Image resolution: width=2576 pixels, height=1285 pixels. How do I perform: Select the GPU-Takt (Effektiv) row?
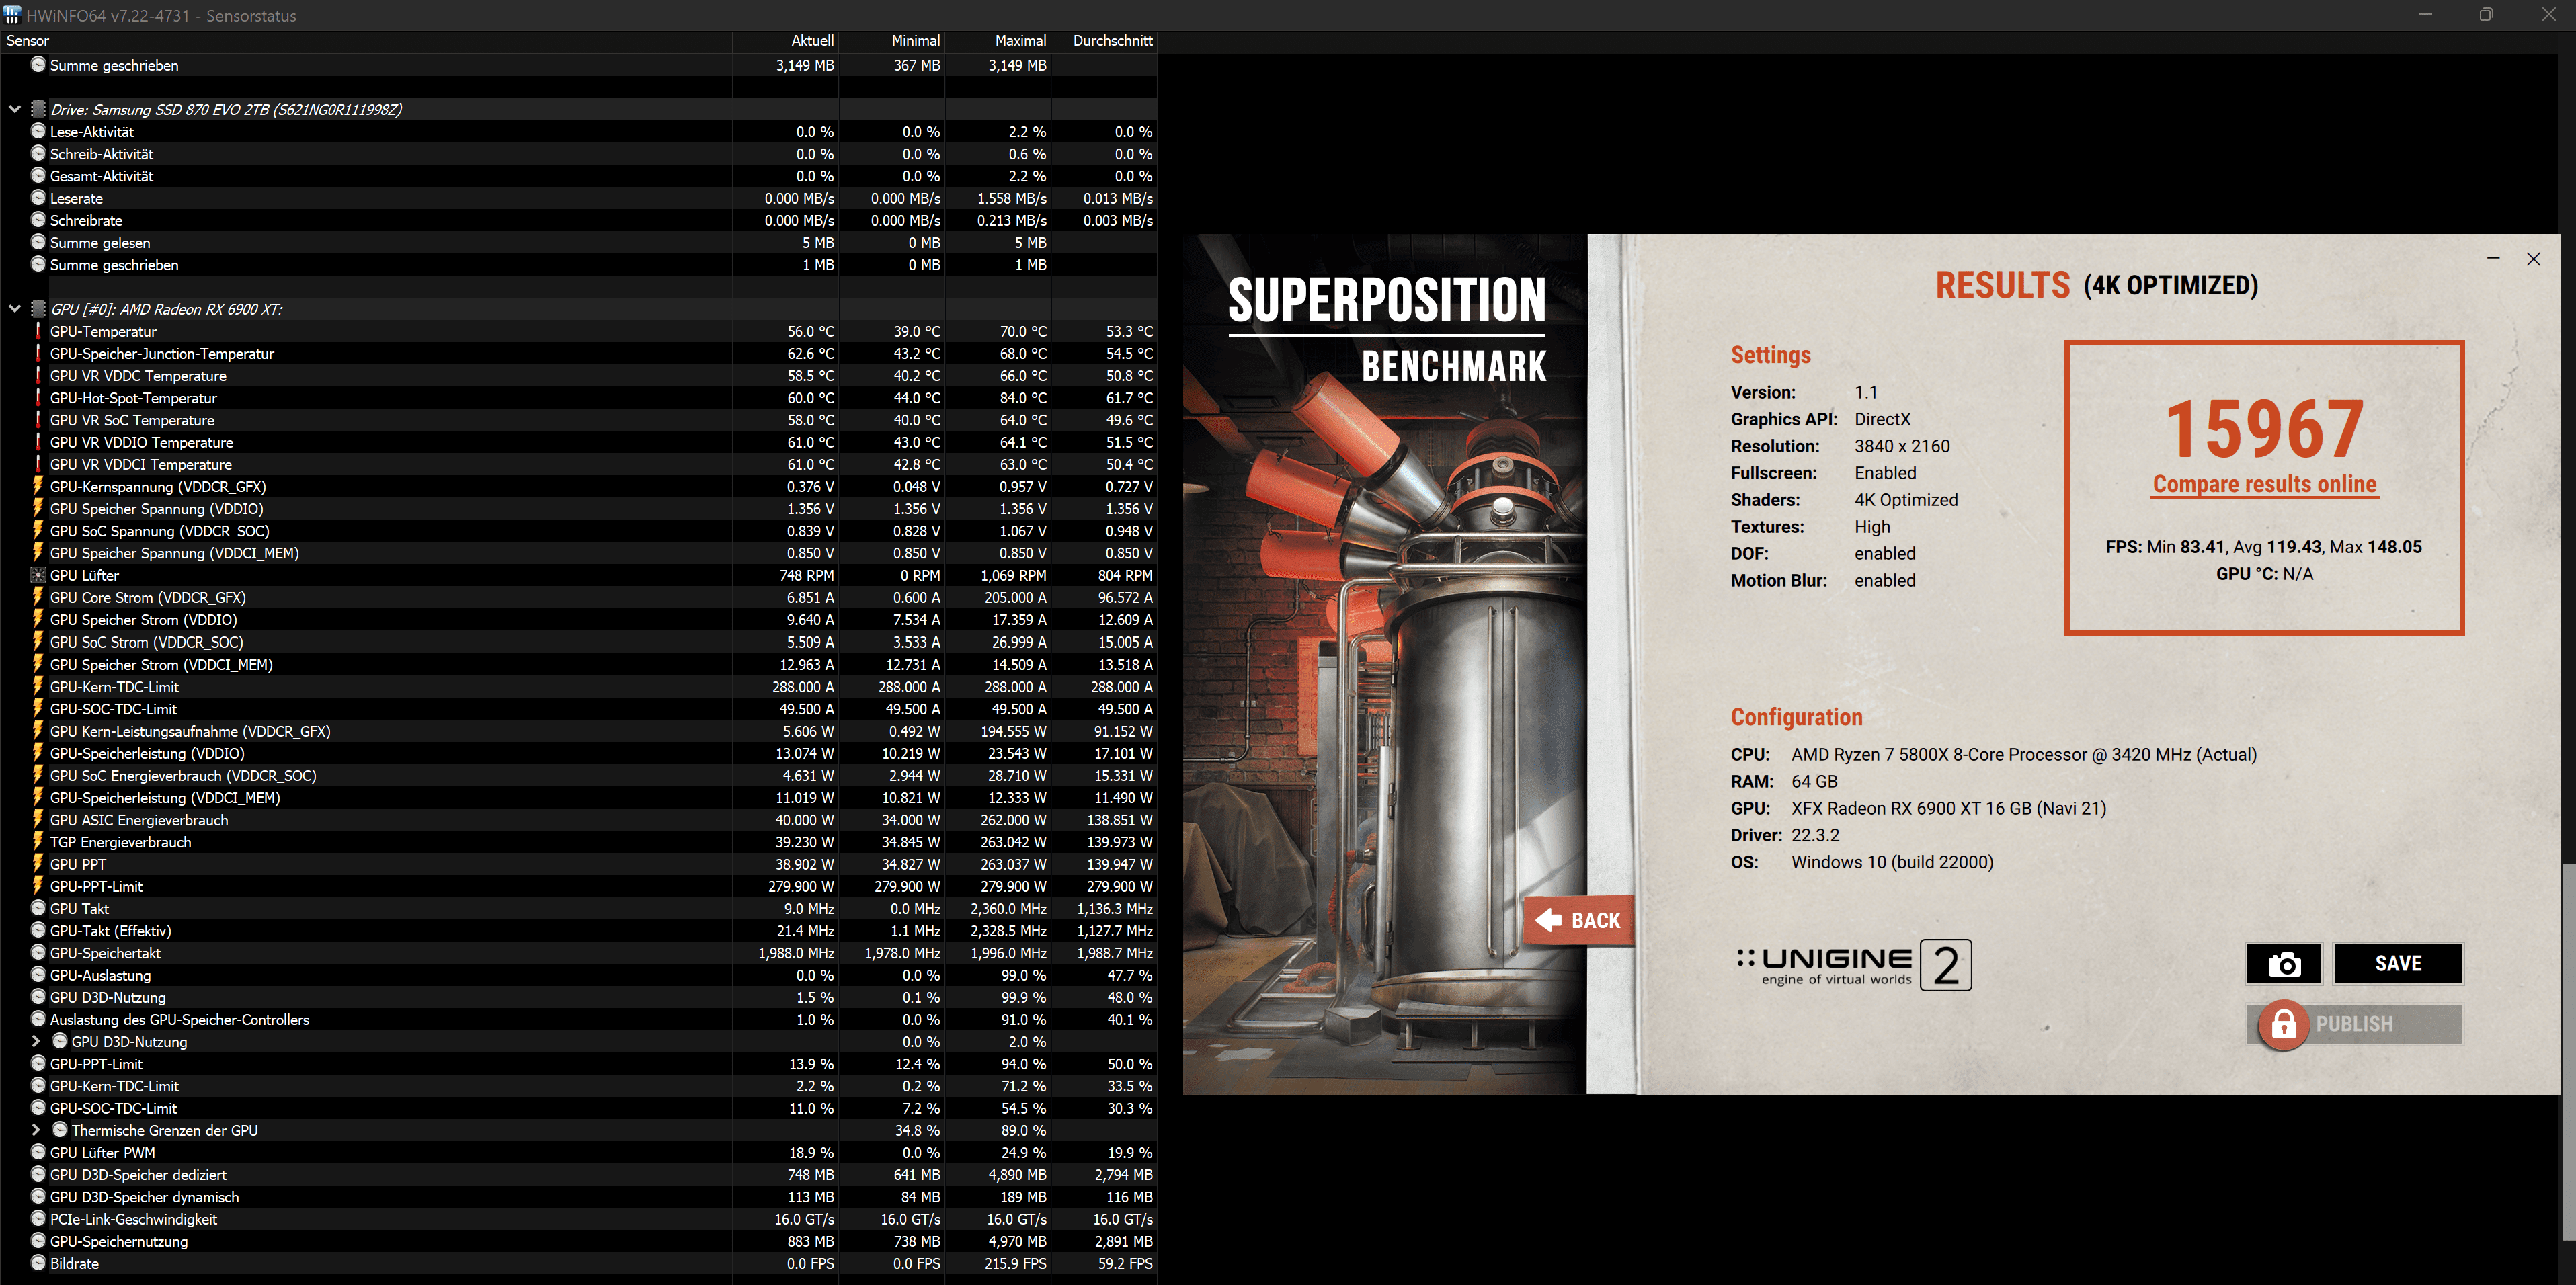[x=579, y=930]
